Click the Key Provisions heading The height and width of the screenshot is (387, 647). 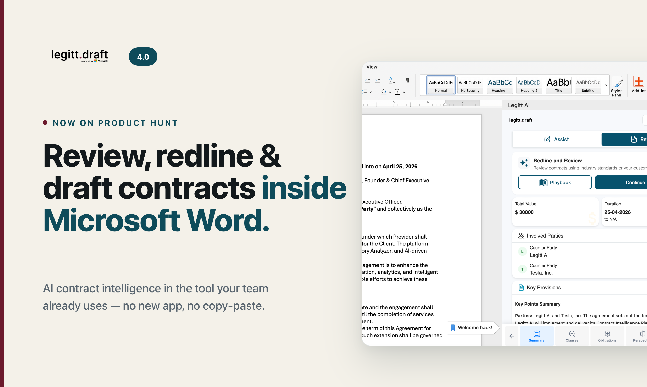(544, 287)
